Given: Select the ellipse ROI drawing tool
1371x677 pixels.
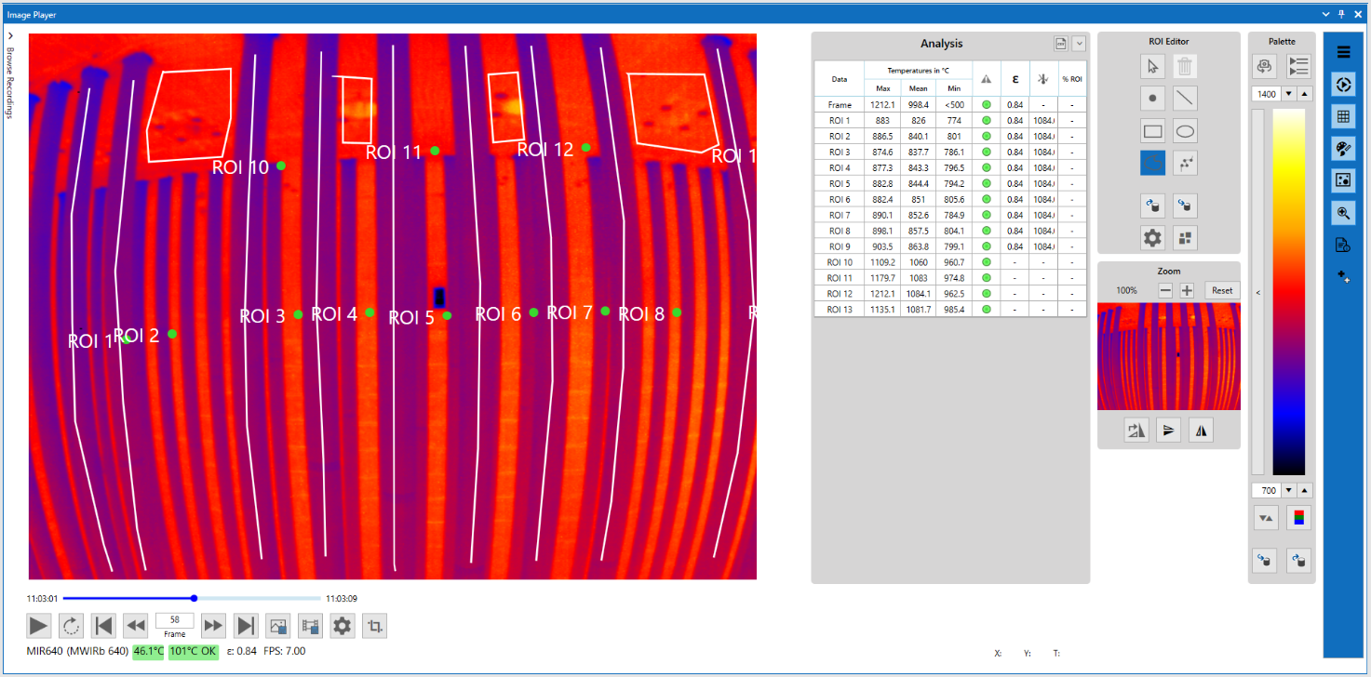Looking at the screenshot, I should pyautogui.click(x=1185, y=131).
